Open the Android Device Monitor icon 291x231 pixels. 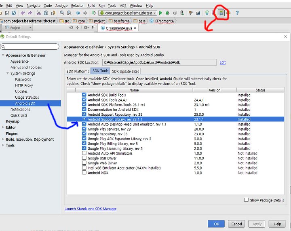228,13
